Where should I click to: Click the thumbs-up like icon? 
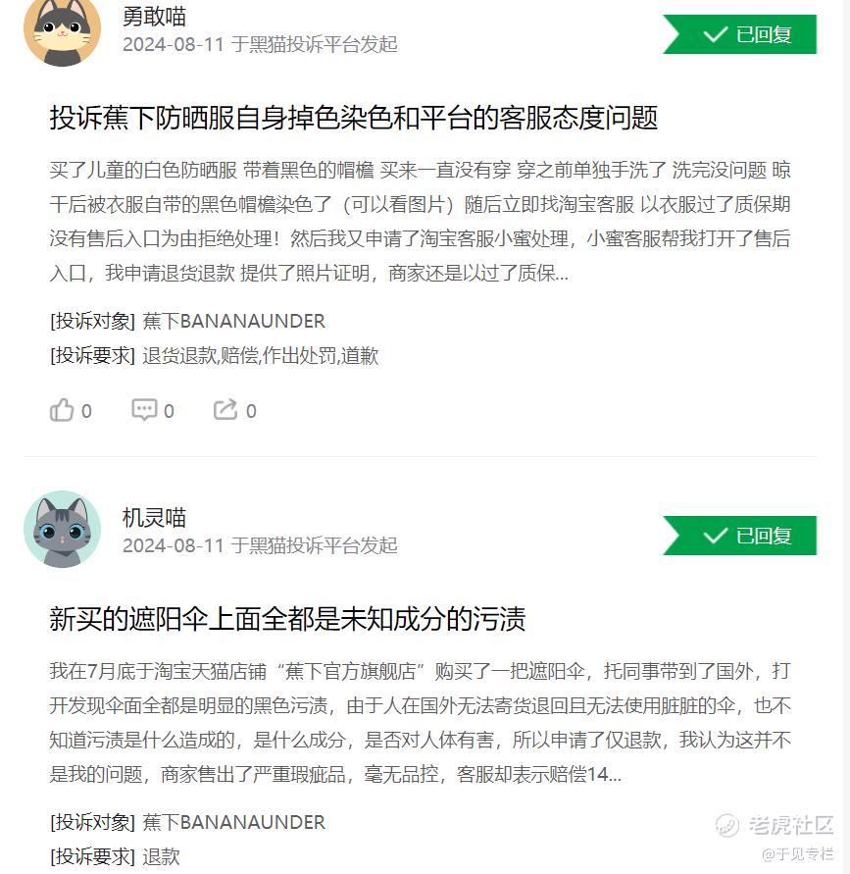(x=62, y=410)
